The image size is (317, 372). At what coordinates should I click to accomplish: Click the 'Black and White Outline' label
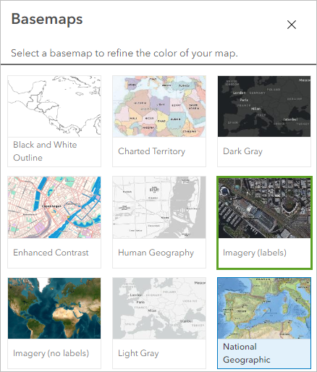pyautogui.click(x=45, y=151)
